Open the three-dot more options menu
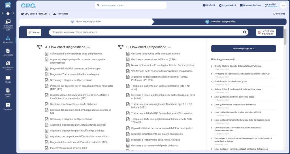The height and width of the screenshot is (154, 290). [x=283, y=5]
